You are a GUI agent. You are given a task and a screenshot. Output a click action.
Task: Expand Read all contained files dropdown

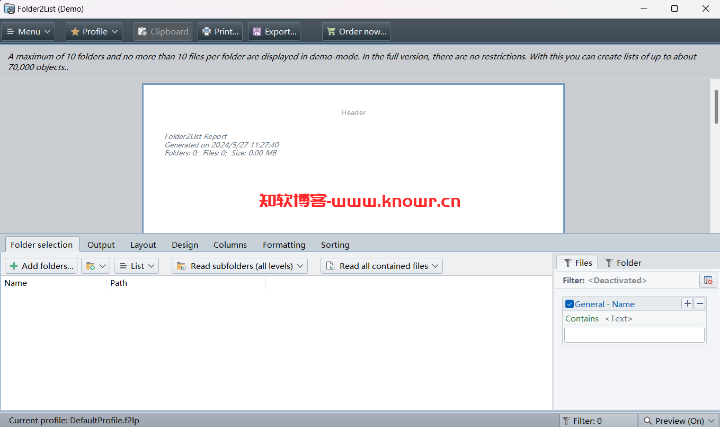[x=381, y=266]
